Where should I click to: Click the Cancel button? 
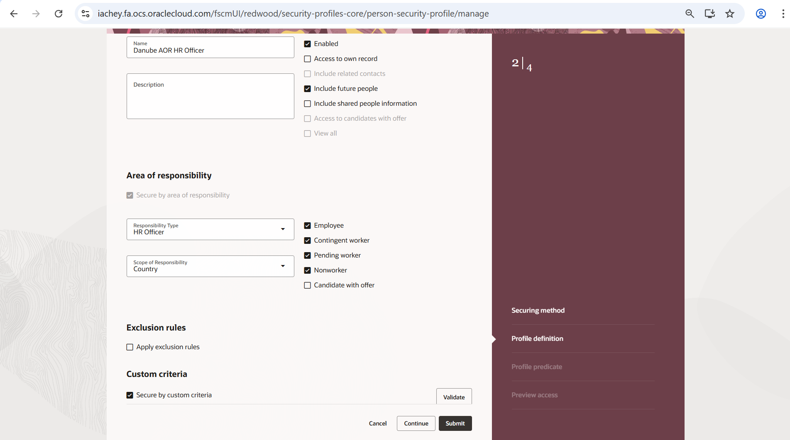point(378,423)
